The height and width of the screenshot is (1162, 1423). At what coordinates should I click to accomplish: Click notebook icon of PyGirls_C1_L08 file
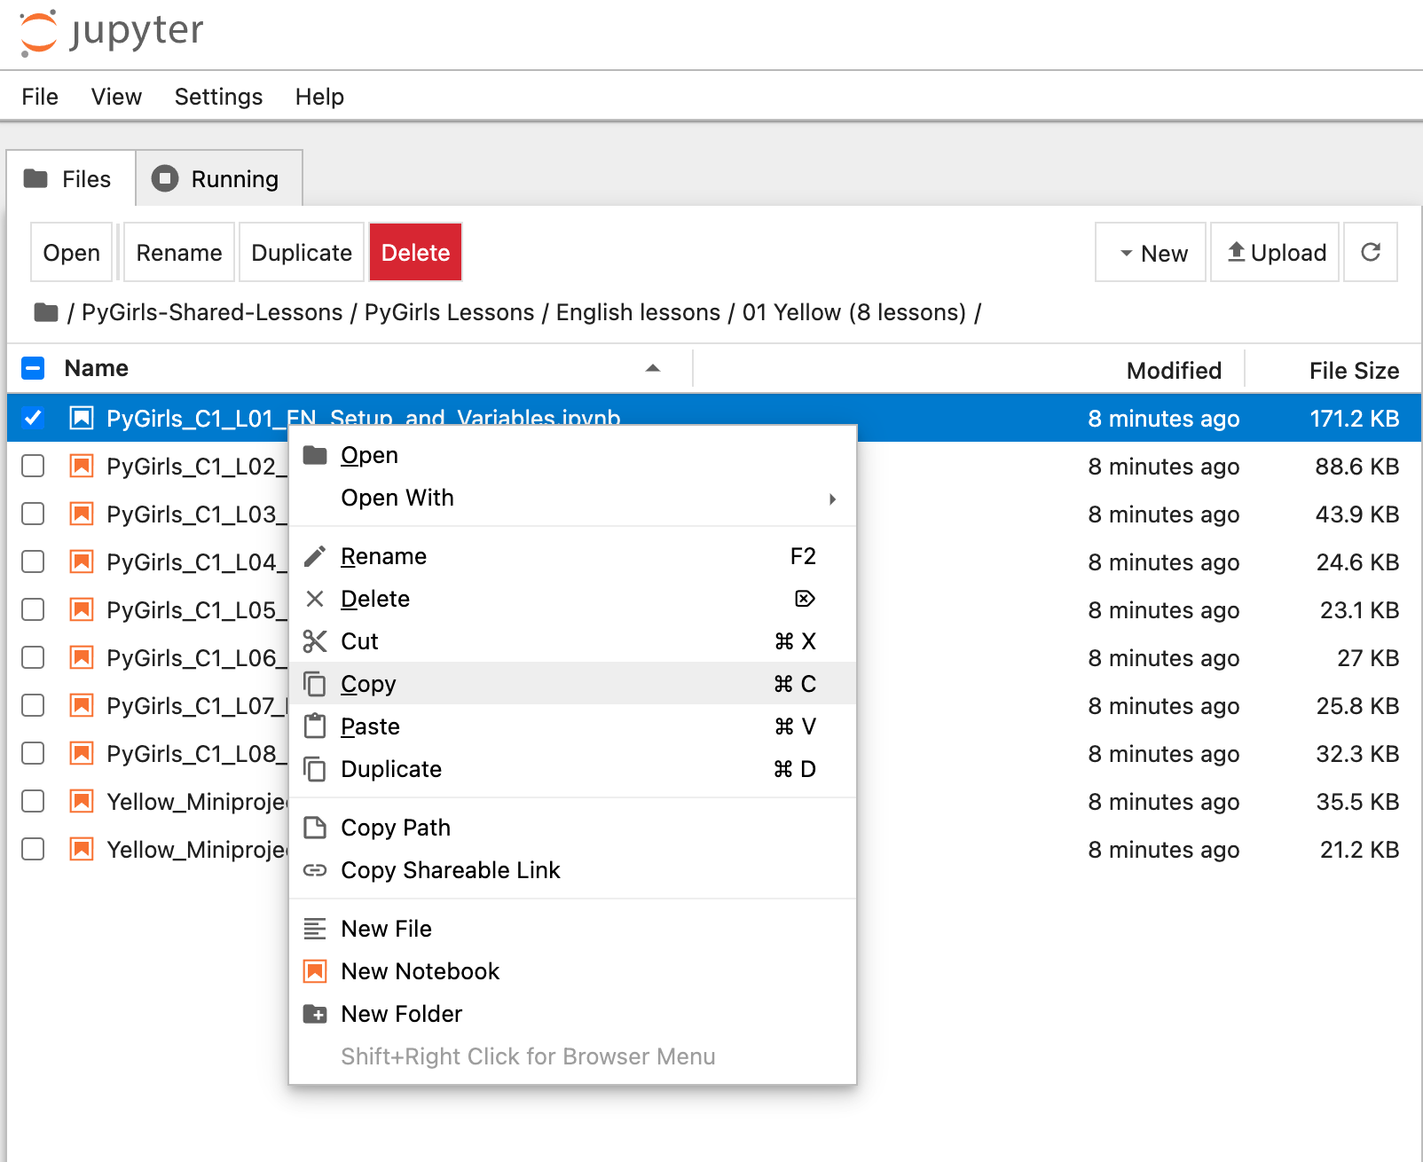click(x=82, y=753)
